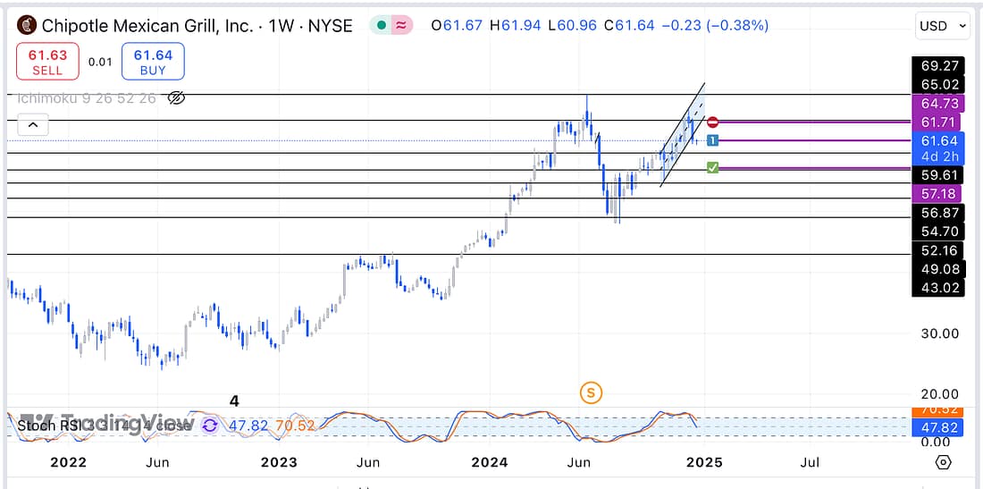Open chart settings hexagon icon
The image size is (983, 489).
pyautogui.click(x=943, y=462)
